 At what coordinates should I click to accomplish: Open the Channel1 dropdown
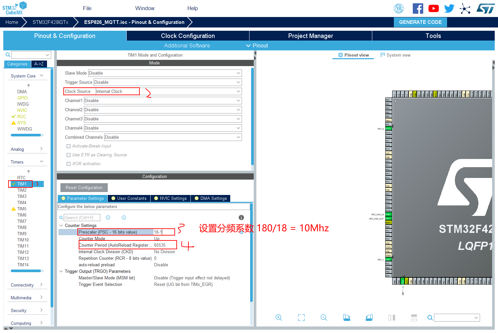[163, 100]
